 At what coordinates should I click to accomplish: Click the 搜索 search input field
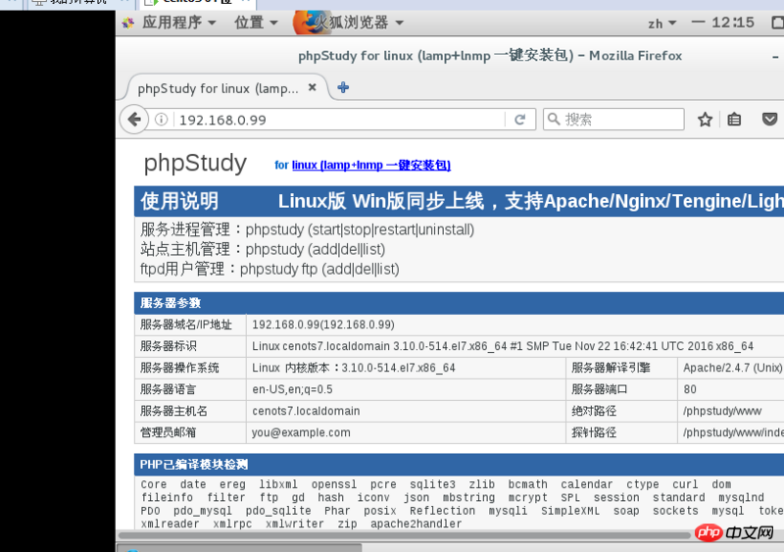(613, 120)
